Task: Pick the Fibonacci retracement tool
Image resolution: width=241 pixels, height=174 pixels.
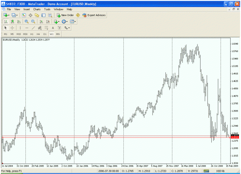Action: click(x=46, y=28)
